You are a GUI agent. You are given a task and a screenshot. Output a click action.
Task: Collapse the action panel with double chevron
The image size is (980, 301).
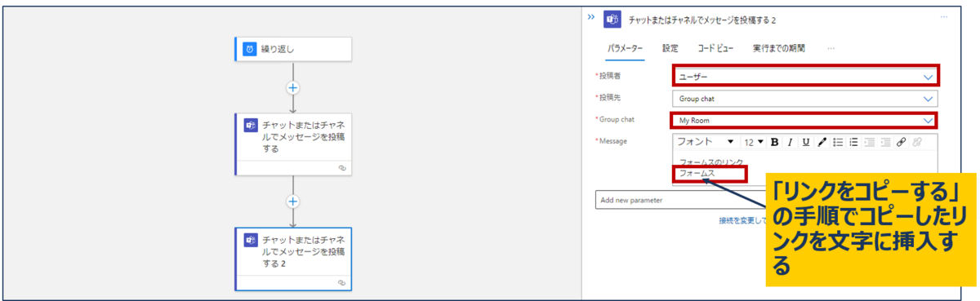pyautogui.click(x=590, y=16)
